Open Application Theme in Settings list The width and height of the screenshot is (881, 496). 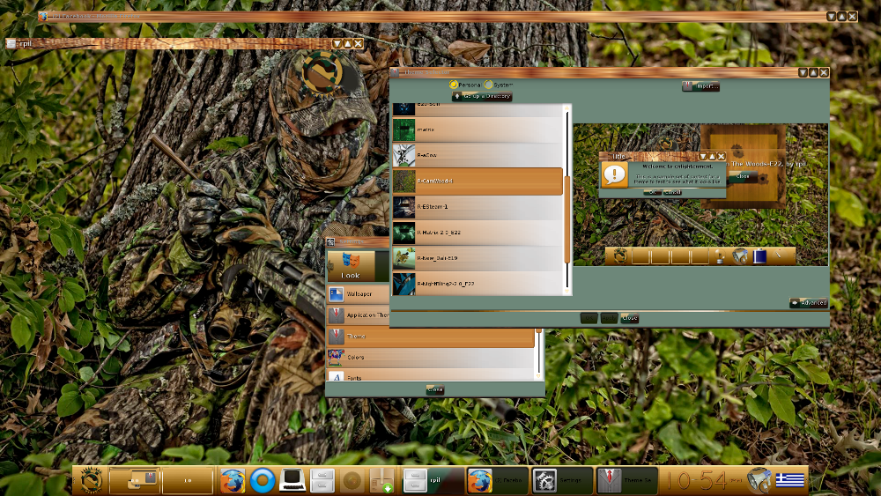pos(359,315)
